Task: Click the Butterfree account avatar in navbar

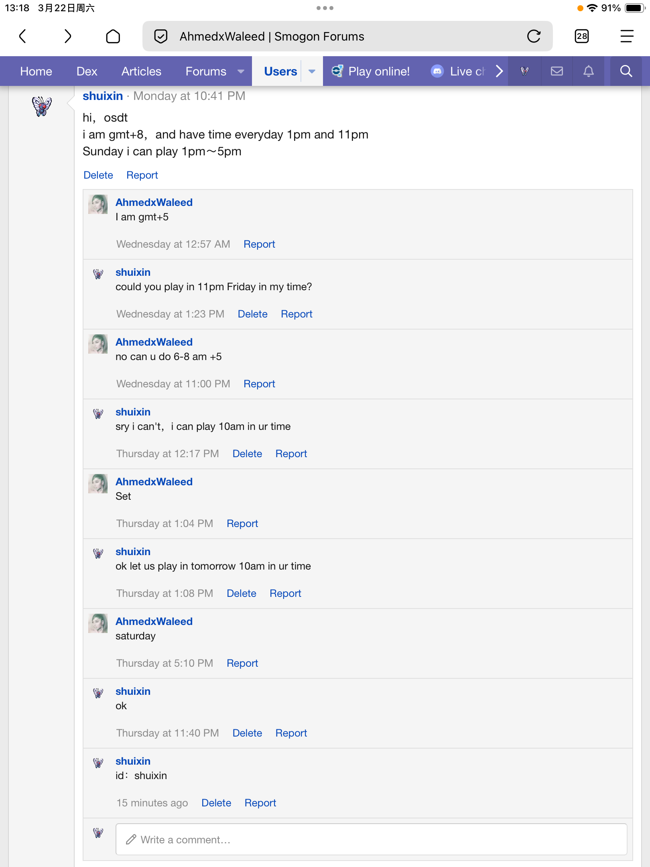Action: [524, 71]
